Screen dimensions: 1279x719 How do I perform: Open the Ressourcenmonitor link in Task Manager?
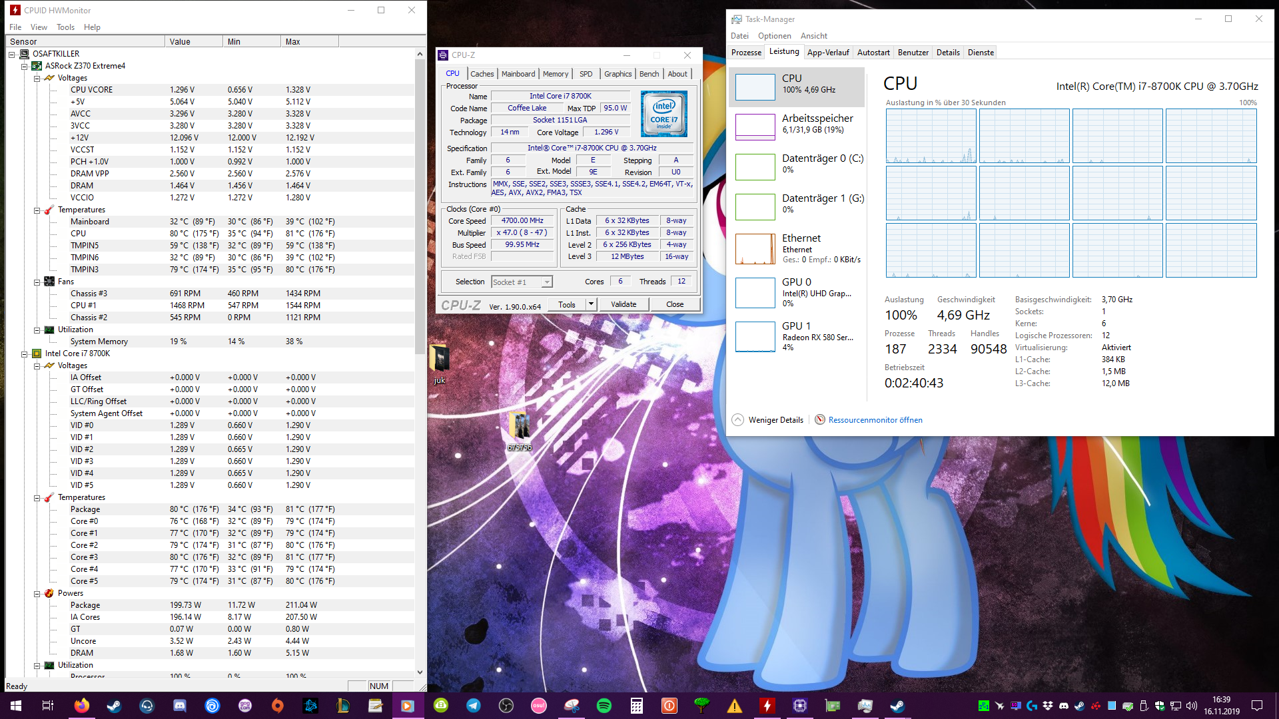875,419
